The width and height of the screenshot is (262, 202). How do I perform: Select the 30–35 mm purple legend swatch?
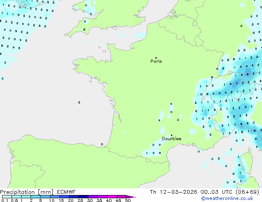[93, 197]
